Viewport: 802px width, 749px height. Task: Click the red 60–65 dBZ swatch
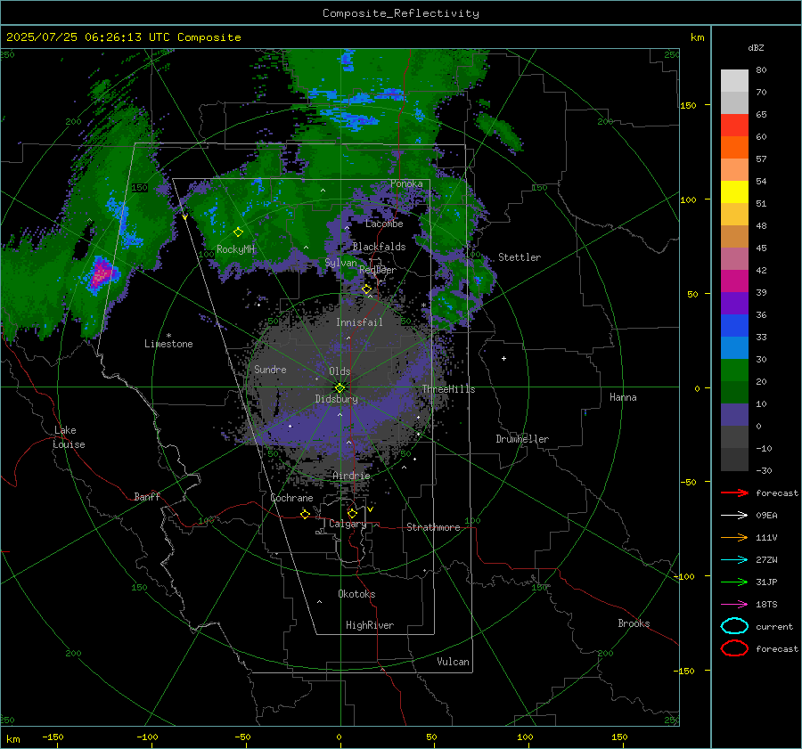click(734, 125)
